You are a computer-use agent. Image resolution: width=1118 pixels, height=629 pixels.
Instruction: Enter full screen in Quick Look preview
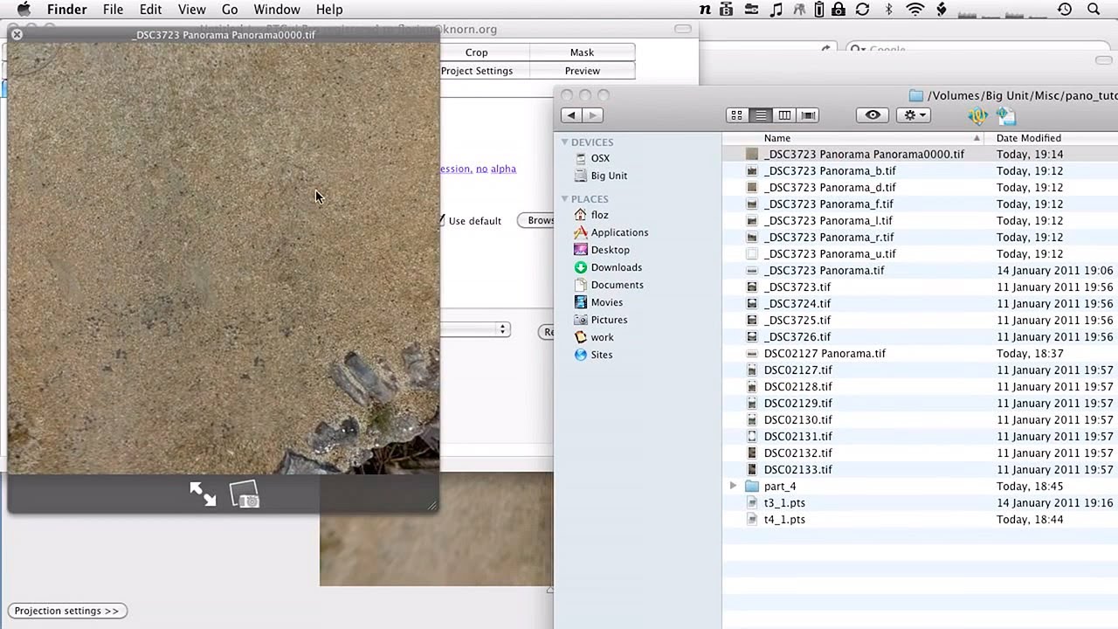pyautogui.click(x=203, y=494)
